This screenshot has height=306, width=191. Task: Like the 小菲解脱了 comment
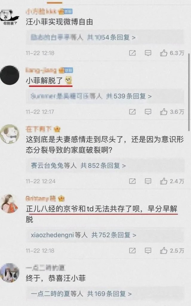click(x=164, y=112)
